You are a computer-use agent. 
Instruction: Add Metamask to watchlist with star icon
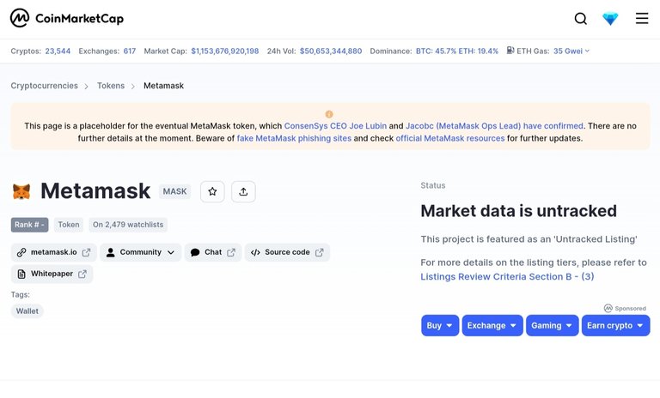(x=212, y=192)
